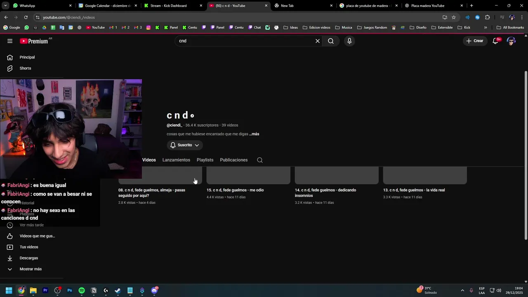
Task: Open the Windows Start menu
Action: coord(9,290)
